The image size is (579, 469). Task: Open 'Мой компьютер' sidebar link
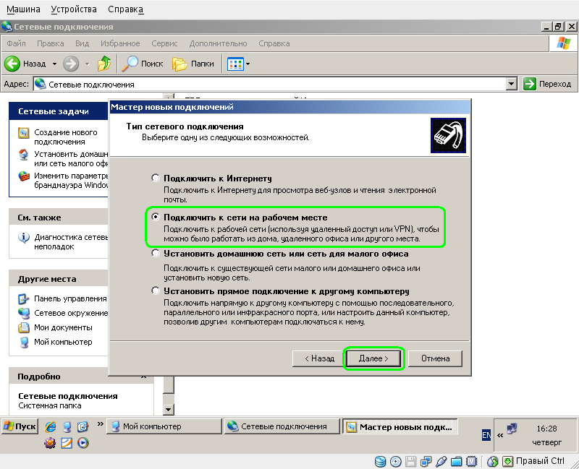tap(63, 342)
